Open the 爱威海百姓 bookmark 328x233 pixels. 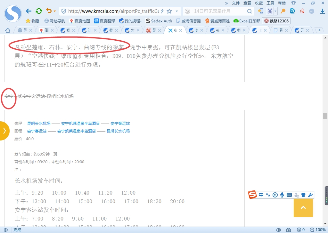coord(217,21)
